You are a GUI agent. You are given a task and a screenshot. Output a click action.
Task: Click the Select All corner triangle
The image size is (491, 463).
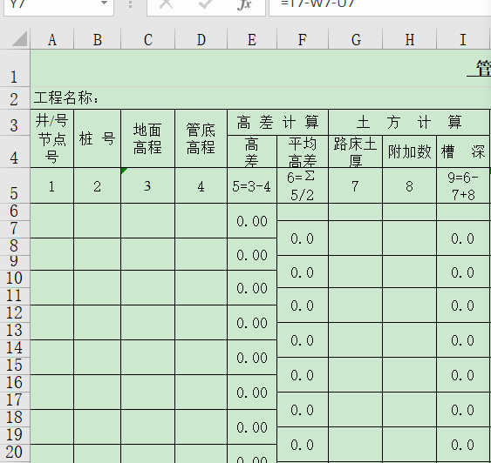[x=19, y=39]
